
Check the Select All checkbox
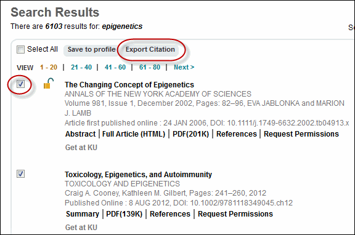20,49
